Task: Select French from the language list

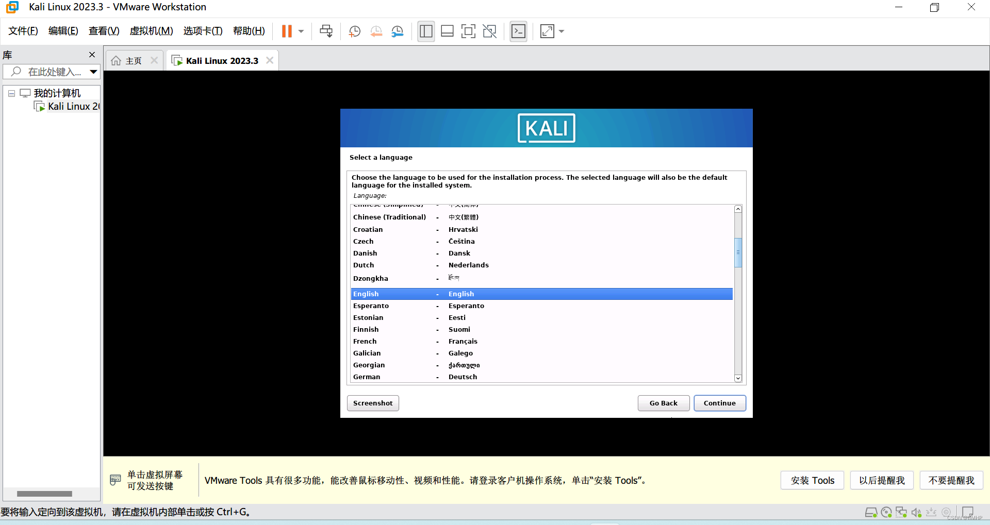Action: [x=365, y=341]
